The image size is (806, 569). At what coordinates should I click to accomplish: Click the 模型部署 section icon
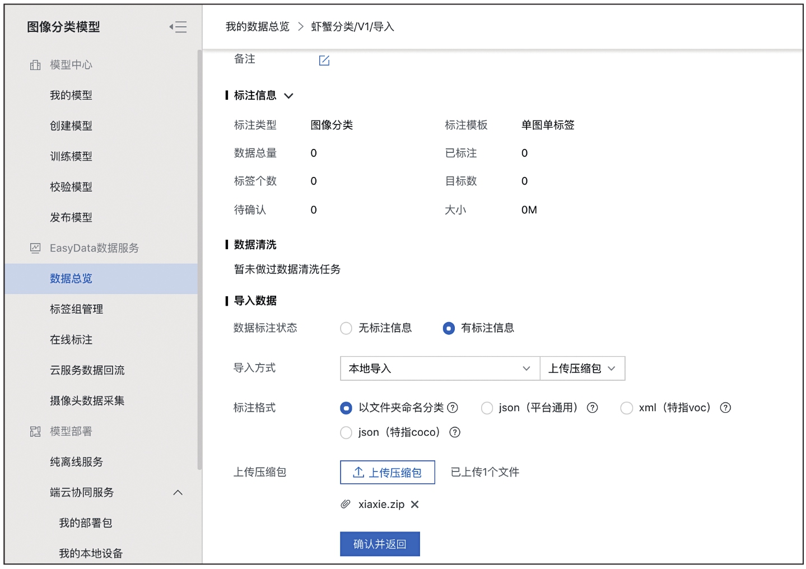tap(35, 431)
